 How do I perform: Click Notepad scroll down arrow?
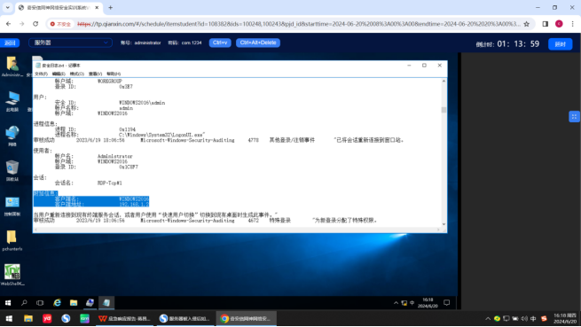click(444, 224)
